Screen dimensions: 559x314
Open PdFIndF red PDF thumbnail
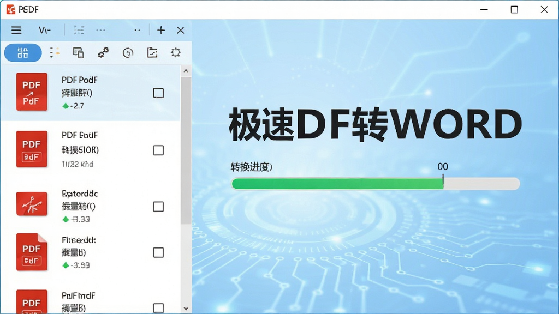click(32, 302)
